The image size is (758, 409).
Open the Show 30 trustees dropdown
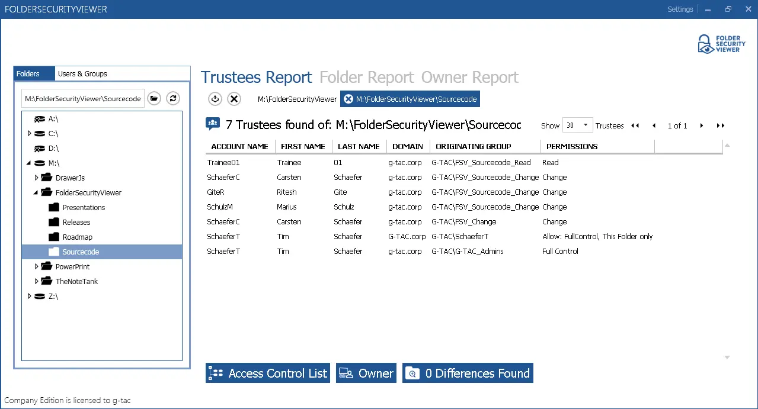(577, 125)
